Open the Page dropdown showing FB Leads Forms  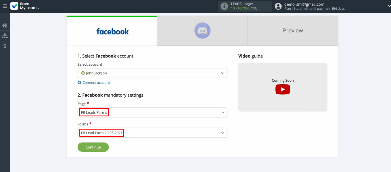click(152, 112)
